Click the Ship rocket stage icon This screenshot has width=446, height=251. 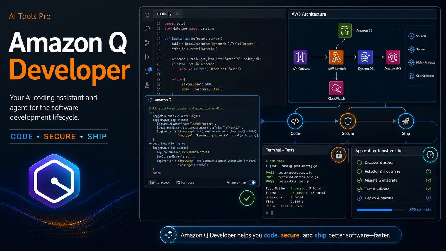coord(406,121)
